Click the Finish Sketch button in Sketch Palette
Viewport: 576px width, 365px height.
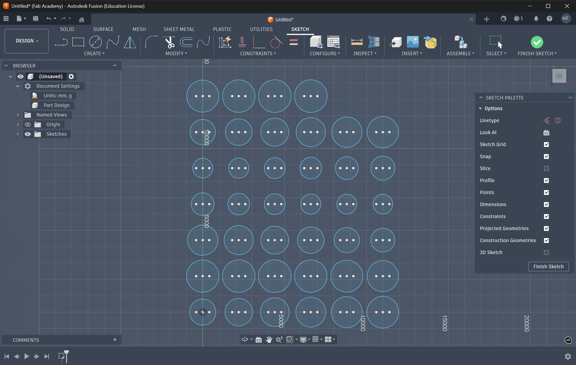(x=548, y=266)
